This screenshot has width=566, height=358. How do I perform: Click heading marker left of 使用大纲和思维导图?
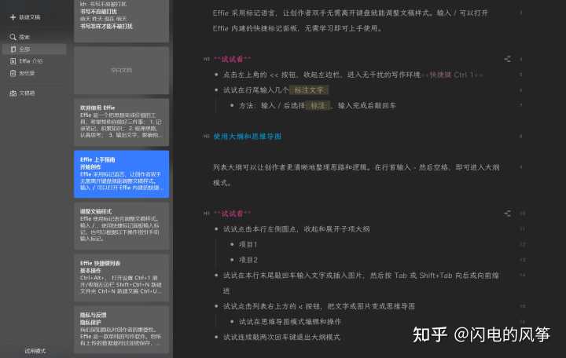click(x=206, y=137)
